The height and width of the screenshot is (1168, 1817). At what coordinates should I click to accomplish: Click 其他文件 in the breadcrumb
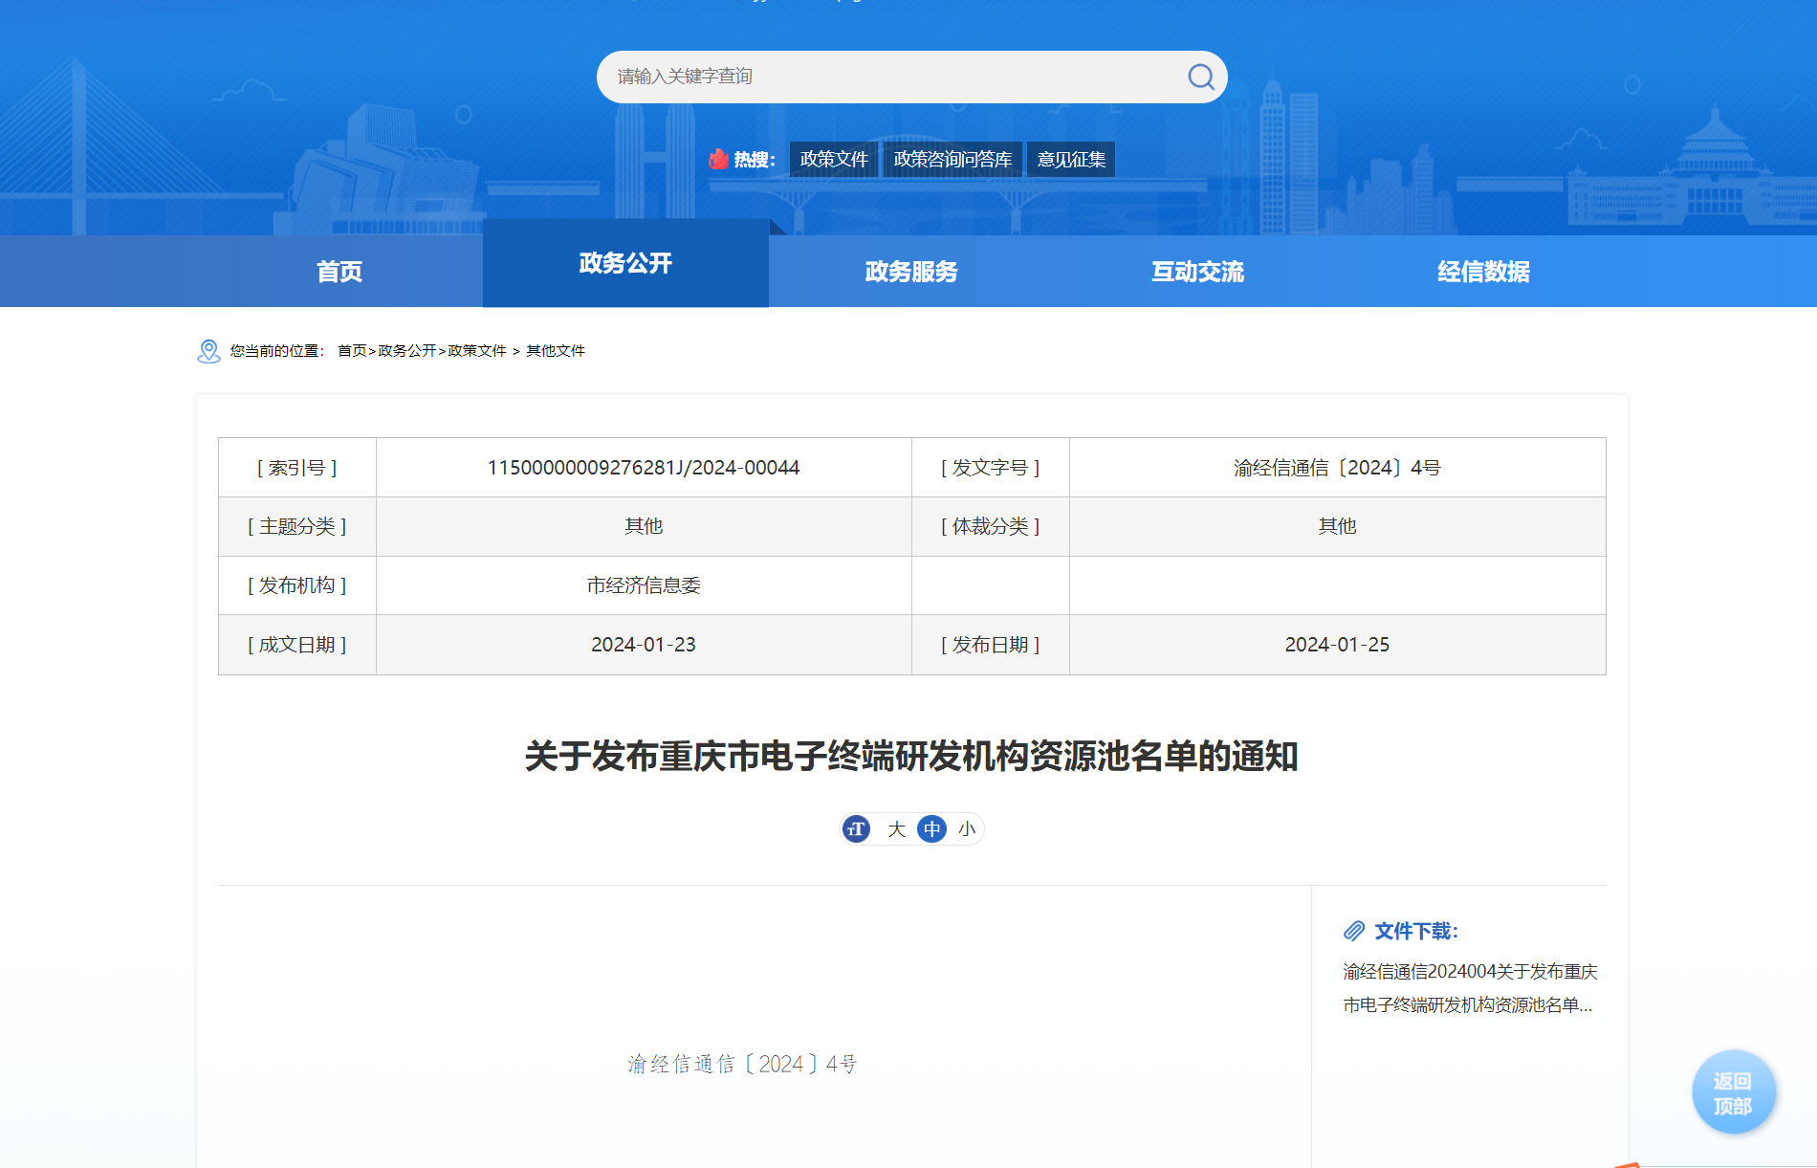(556, 351)
